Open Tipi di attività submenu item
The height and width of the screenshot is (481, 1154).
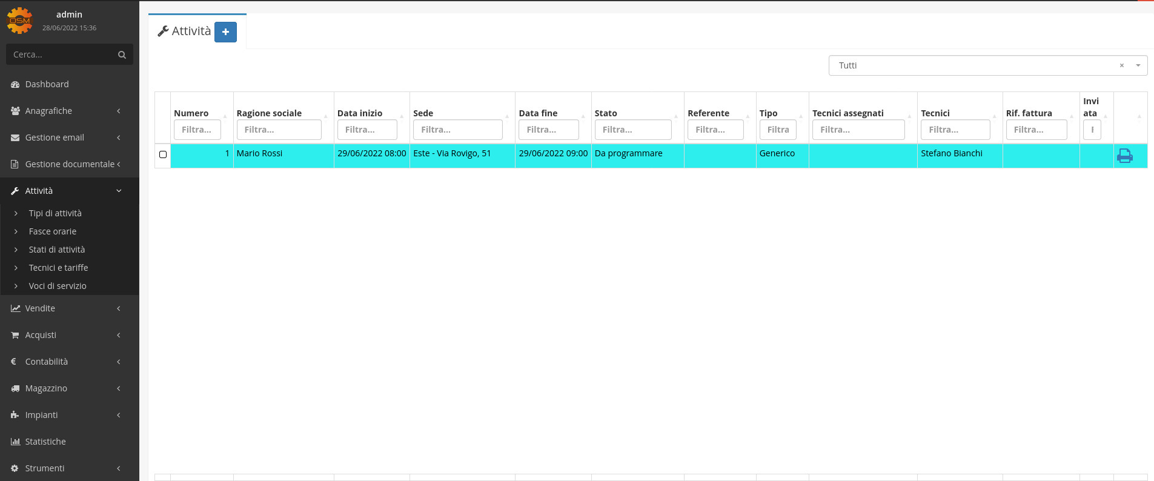point(55,213)
